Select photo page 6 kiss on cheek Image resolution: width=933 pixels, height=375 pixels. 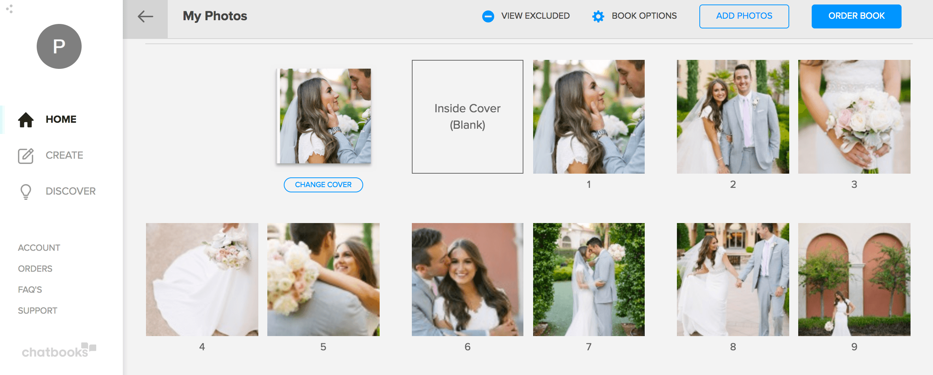pos(468,280)
